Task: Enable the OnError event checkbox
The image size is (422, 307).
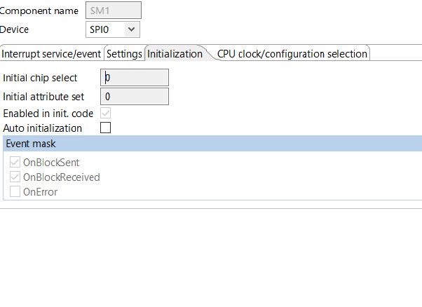Action: point(15,192)
